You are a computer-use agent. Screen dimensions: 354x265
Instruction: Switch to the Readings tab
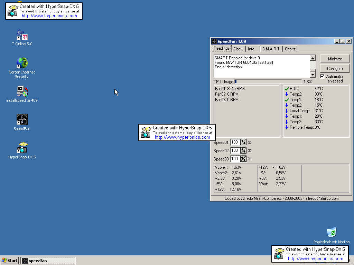pos(222,48)
